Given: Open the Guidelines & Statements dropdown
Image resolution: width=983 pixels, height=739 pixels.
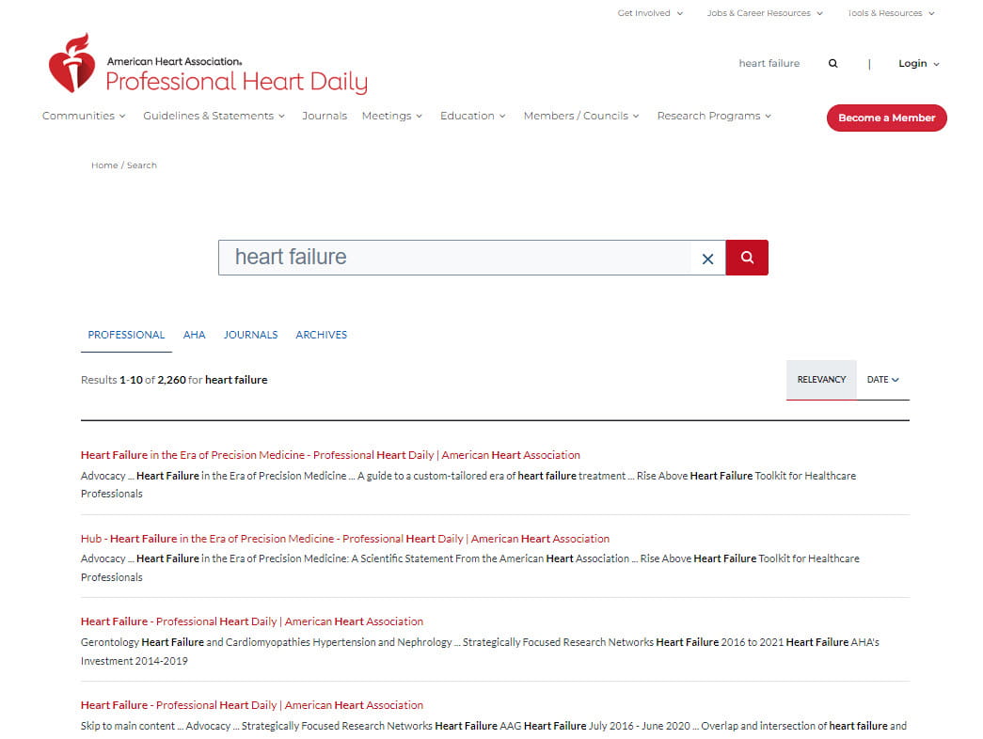Looking at the screenshot, I should 214,116.
